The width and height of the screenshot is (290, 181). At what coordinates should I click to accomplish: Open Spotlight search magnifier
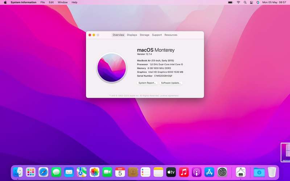245,3
